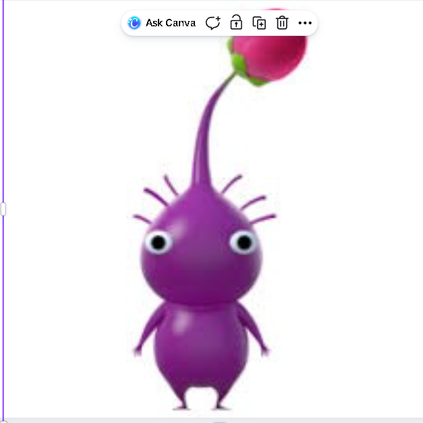Delete the element with trash icon
423x423 pixels.
pos(282,23)
